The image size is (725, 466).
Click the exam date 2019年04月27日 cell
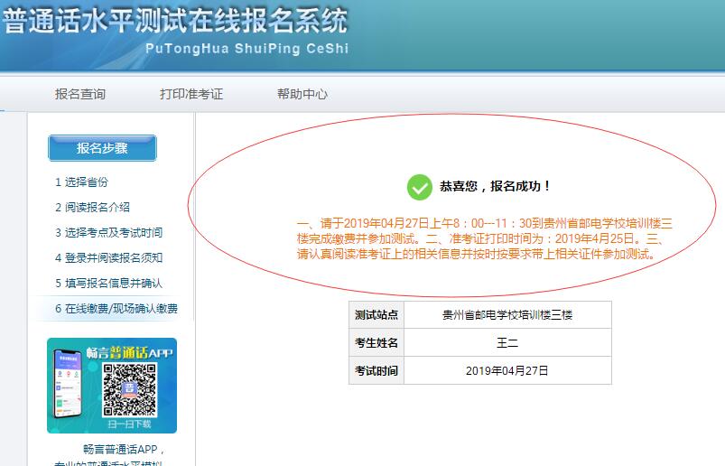[x=507, y=371]
